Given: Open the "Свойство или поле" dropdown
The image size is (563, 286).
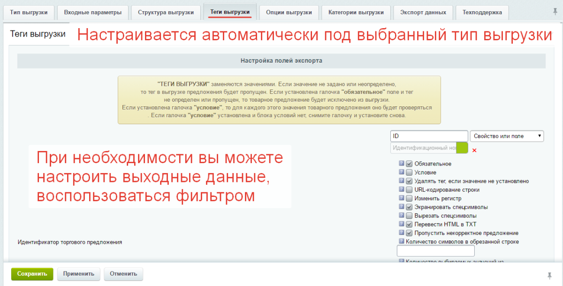Looking at the screenshot, I should [x=507, y=136].
